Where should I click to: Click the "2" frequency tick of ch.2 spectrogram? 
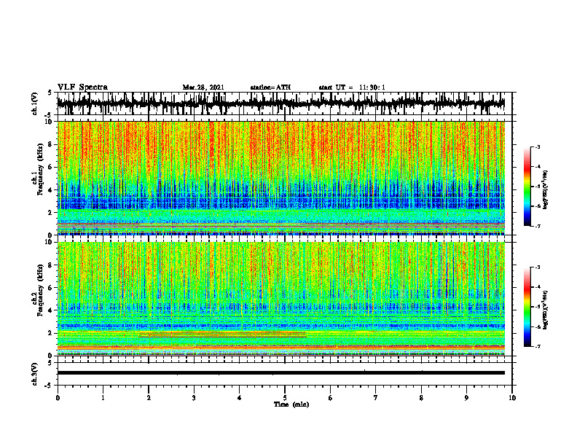point(50,333)
